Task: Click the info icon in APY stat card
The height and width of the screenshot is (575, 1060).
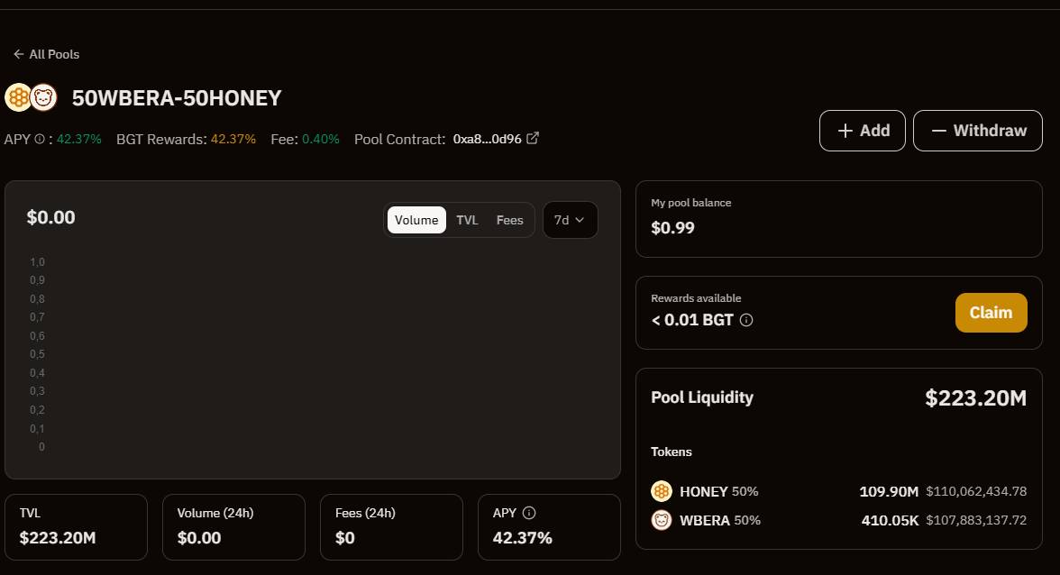Action: (529, 513)
